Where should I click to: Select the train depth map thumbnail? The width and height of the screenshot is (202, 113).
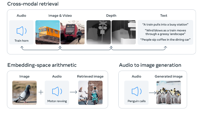124,32
